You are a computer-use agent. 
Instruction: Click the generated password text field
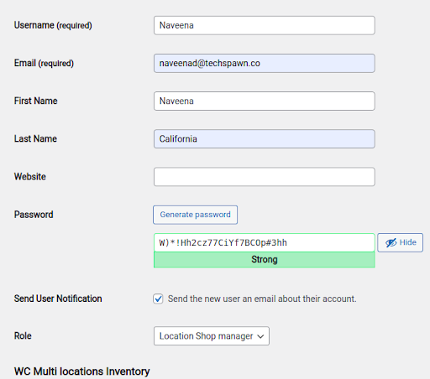[x=265, y=242]
